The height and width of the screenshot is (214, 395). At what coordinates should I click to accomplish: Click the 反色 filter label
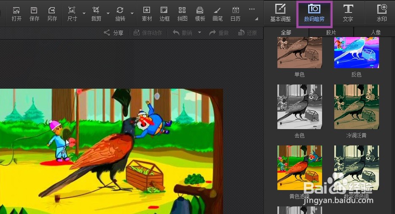click(x=356, y=74)
